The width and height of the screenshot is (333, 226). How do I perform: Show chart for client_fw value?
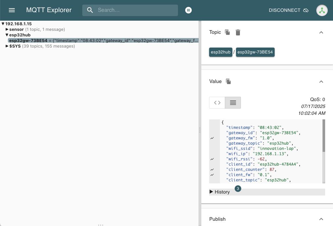coord(212,175)
